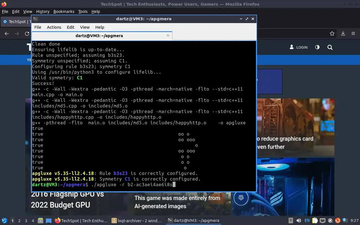Switch to dartz@VM3 terminal taskbar entry

pos(193,220)
